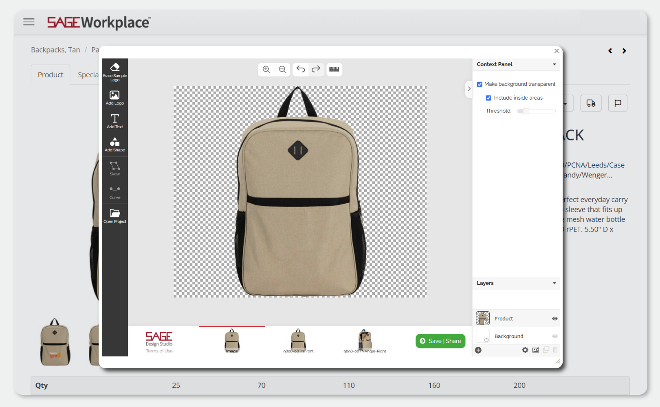
Task: Open the Add Shape tool
Action: pos(115,144)
